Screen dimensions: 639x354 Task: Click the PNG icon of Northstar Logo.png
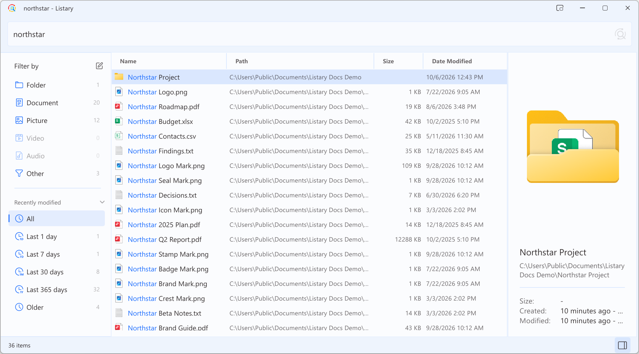(x=119, y=92)
